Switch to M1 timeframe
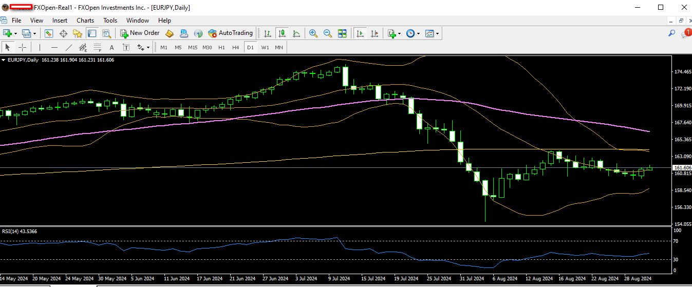 pos(164,47)
